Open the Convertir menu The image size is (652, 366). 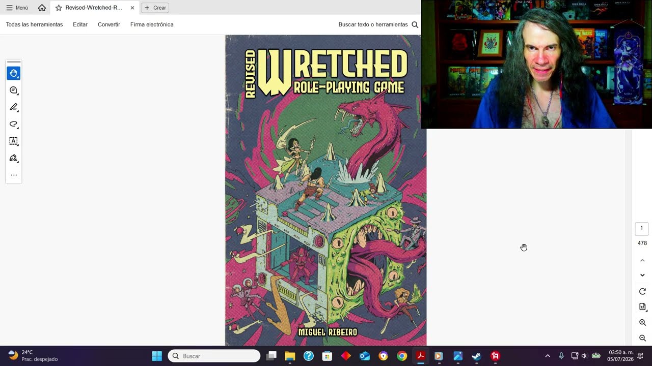pyautogui.click(x=109, y=24)
